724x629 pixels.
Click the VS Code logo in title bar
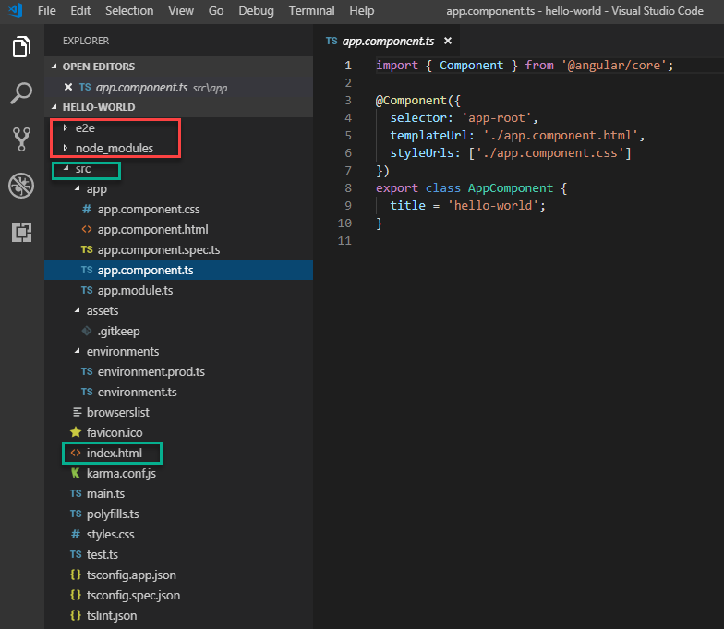[15, 11]
